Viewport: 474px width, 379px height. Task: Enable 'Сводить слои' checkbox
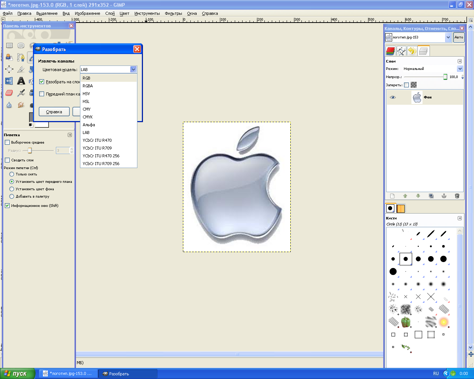7,160
